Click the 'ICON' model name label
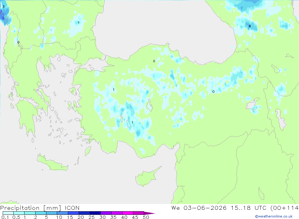This screenshot has height=219, width=299. [72, 208]
